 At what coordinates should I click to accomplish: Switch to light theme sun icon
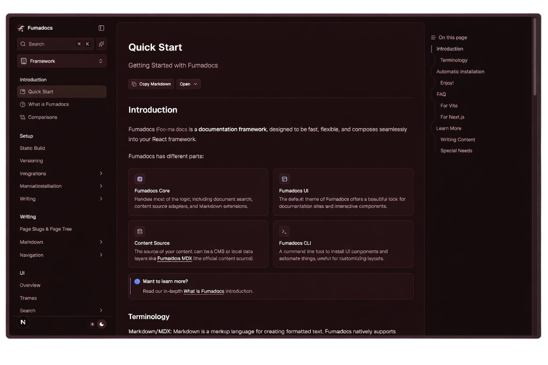click(92, 324)
